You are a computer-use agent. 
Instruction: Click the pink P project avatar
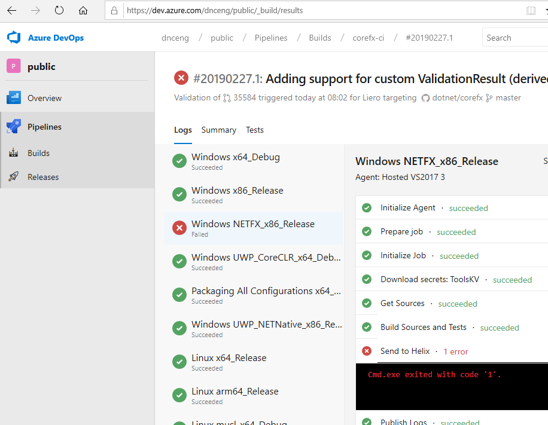14,66
